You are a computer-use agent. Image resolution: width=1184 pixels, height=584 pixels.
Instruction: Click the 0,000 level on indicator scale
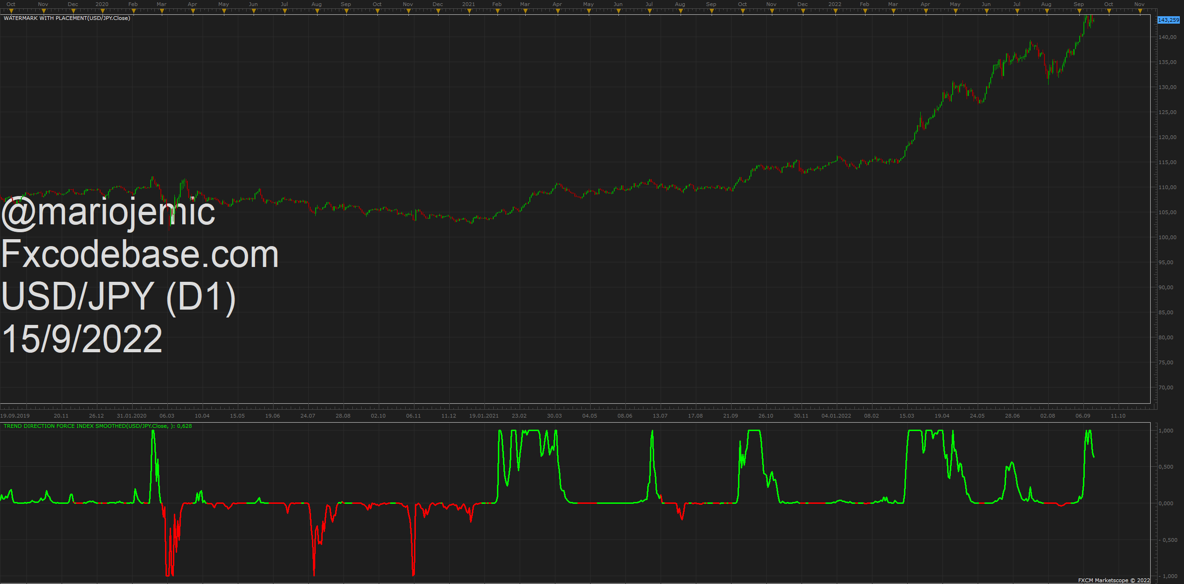pyautogui.click(x=1166, y=503)
